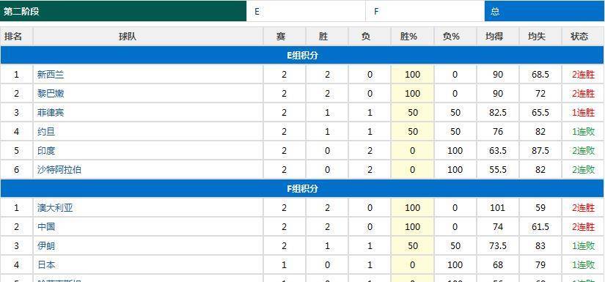
Task: Click the 状态 column header
Action: pos(583,37)
